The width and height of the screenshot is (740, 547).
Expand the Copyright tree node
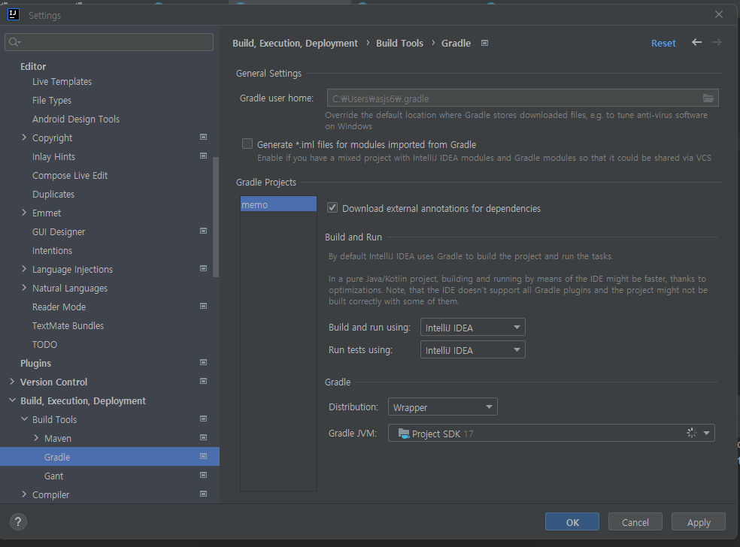(24, 138)
